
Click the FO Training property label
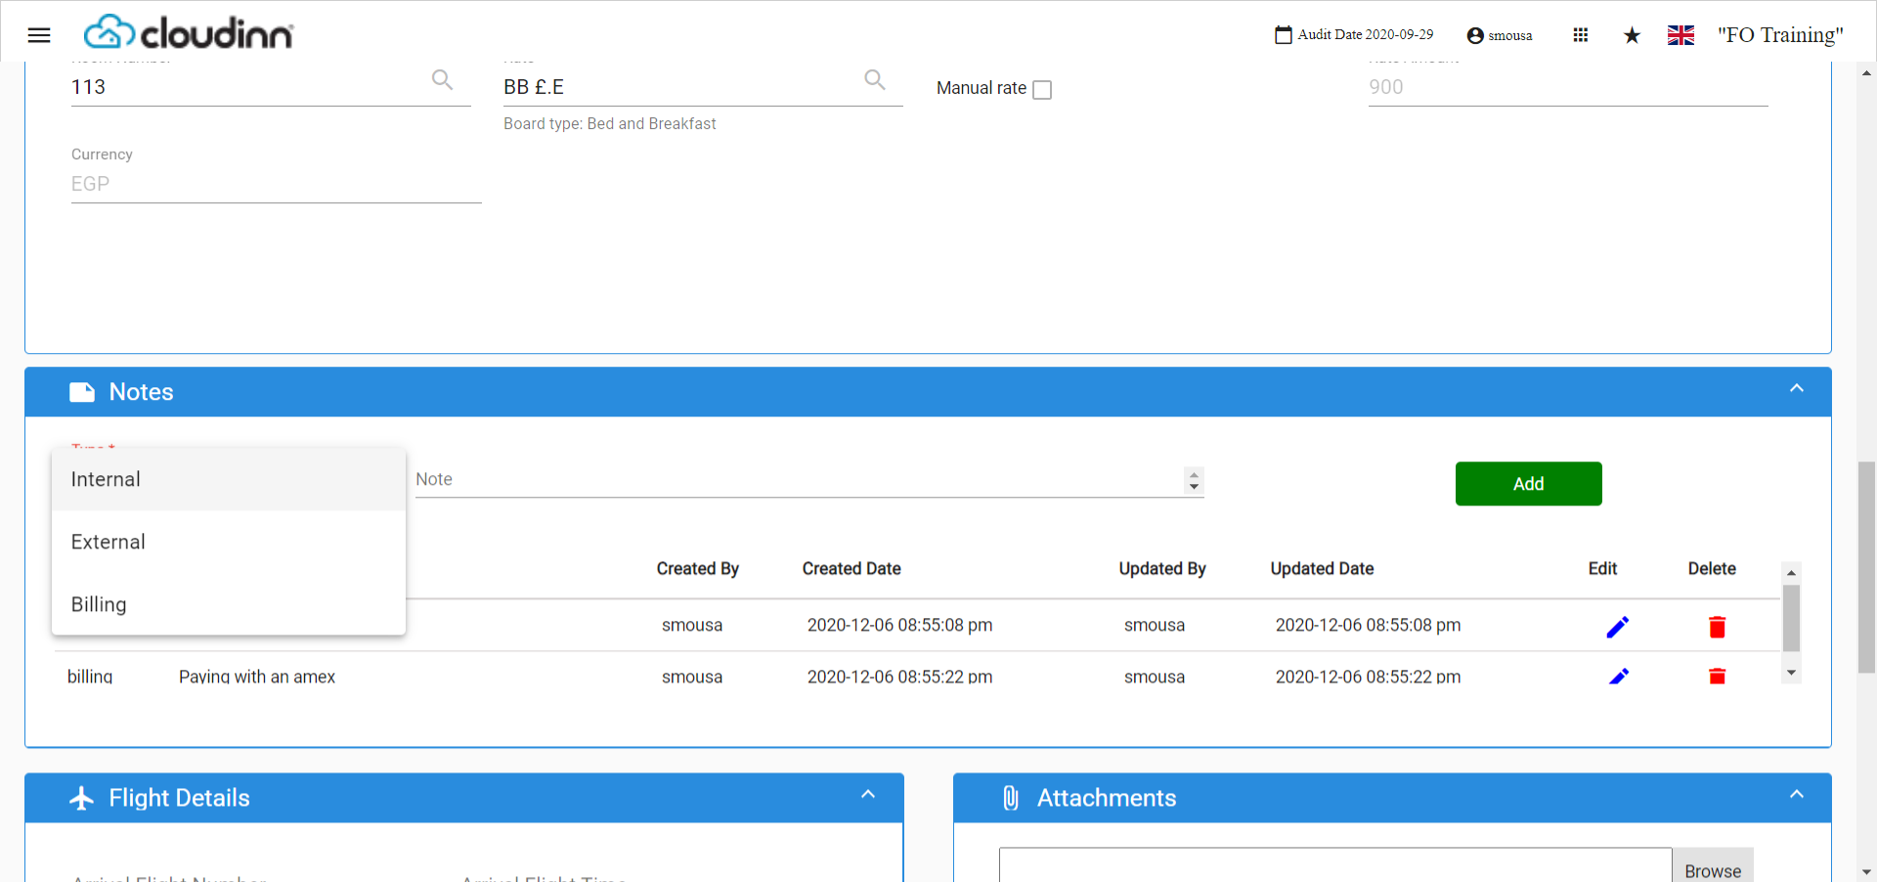pyautogui.click(x=1780, y=35)
